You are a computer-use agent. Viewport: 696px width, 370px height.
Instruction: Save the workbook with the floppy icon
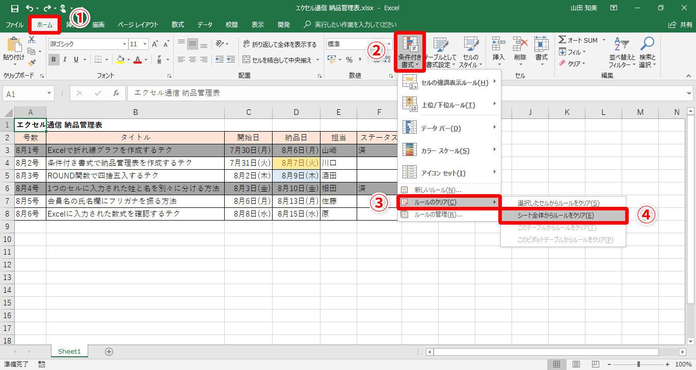(14, 8)
